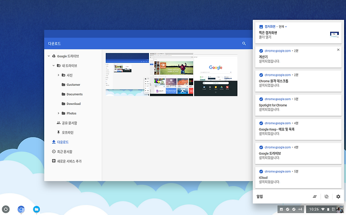Click the Google Keep - 메모 및 목록 title
The image size is (346, 215).
coord(277,129)
